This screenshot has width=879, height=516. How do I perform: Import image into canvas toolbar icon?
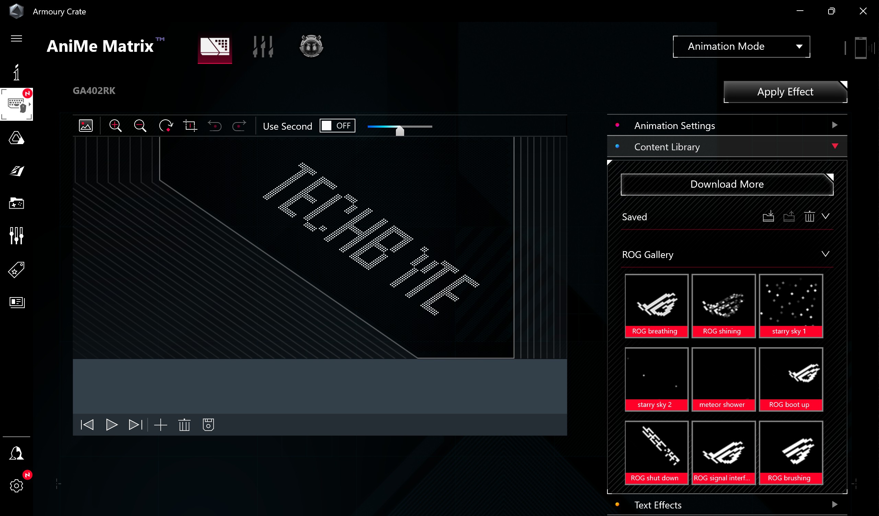tap(86, 126)
